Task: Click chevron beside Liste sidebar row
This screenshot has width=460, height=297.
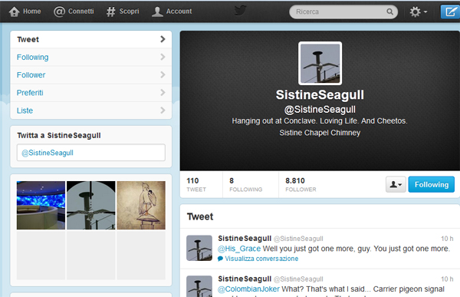Action: [x=163, y=111]
